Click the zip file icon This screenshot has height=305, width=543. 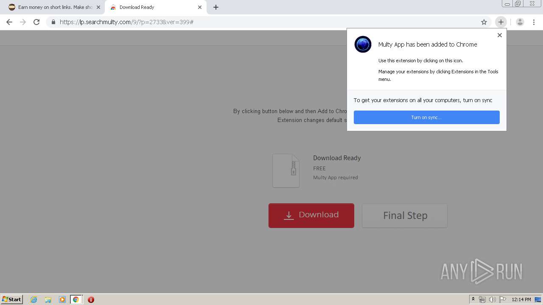click(286, 170)
